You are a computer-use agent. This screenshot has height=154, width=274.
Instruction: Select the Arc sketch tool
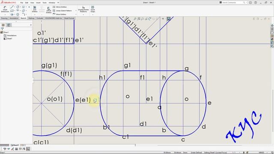click(x=18, y=11)
